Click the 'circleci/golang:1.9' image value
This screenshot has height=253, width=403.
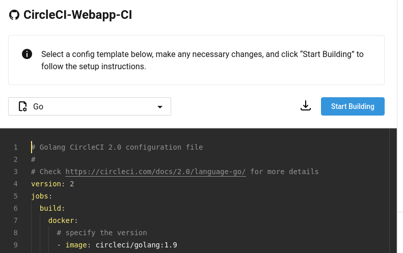pos(136,245)
